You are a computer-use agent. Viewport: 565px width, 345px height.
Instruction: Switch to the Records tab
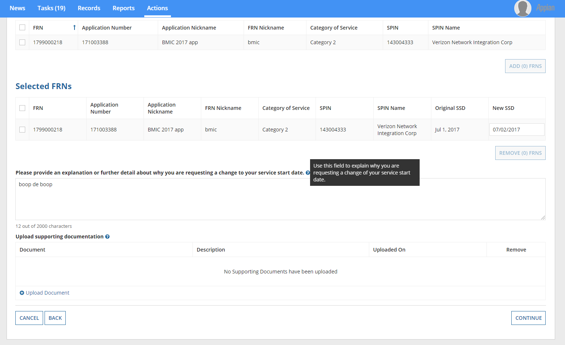(x=89, y=8)
